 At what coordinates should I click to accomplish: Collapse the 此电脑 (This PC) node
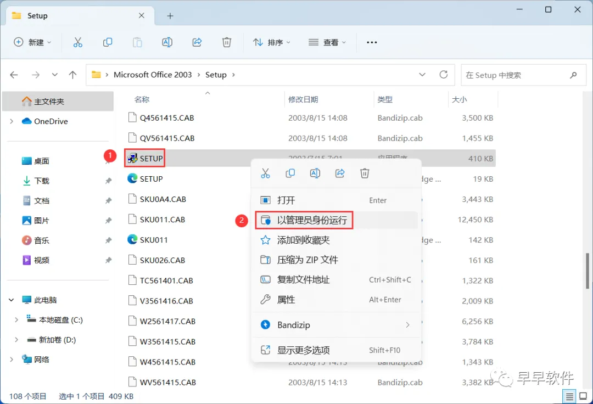(x=12, y=300)
